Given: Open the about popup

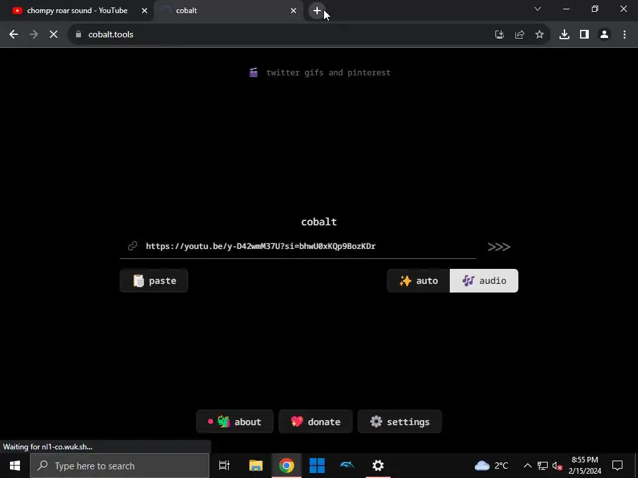Looking at the screenshot, I should click(235, 421).
